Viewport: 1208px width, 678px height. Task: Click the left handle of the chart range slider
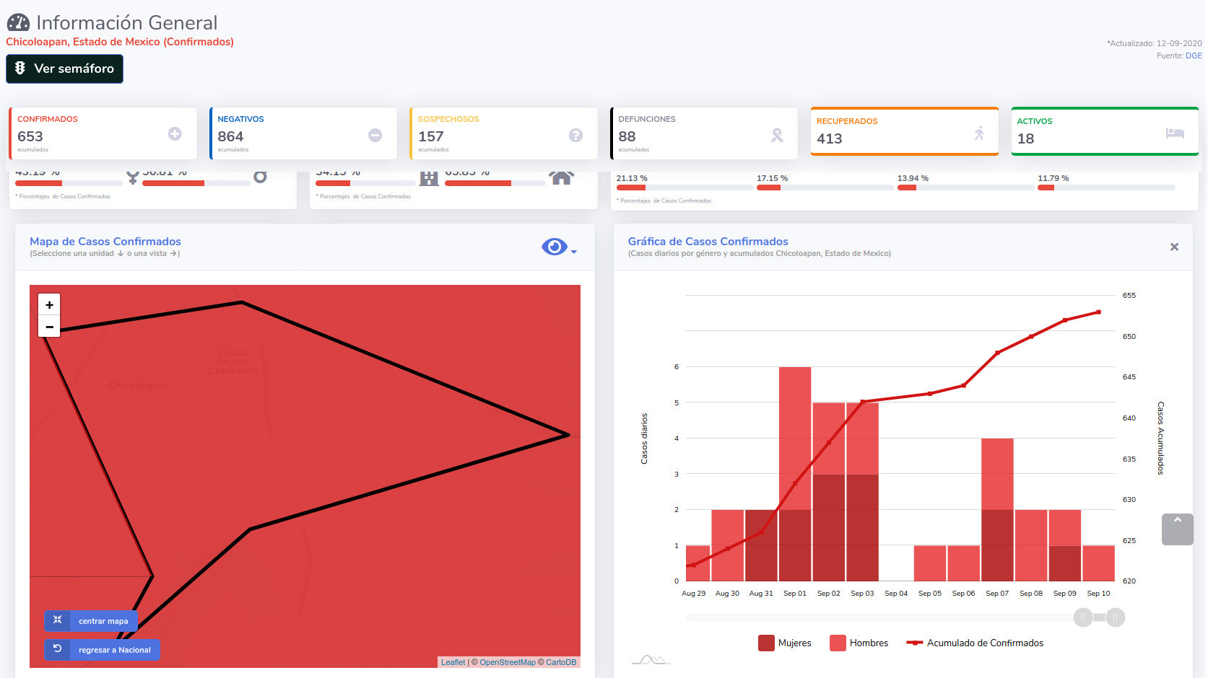click(1083, 617)
